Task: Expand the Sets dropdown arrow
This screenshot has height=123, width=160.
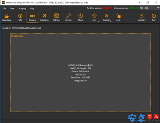Action: click(x=99, y=21)
